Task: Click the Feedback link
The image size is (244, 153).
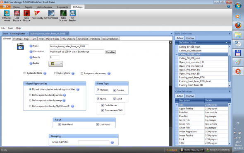Action: (172, 150)
